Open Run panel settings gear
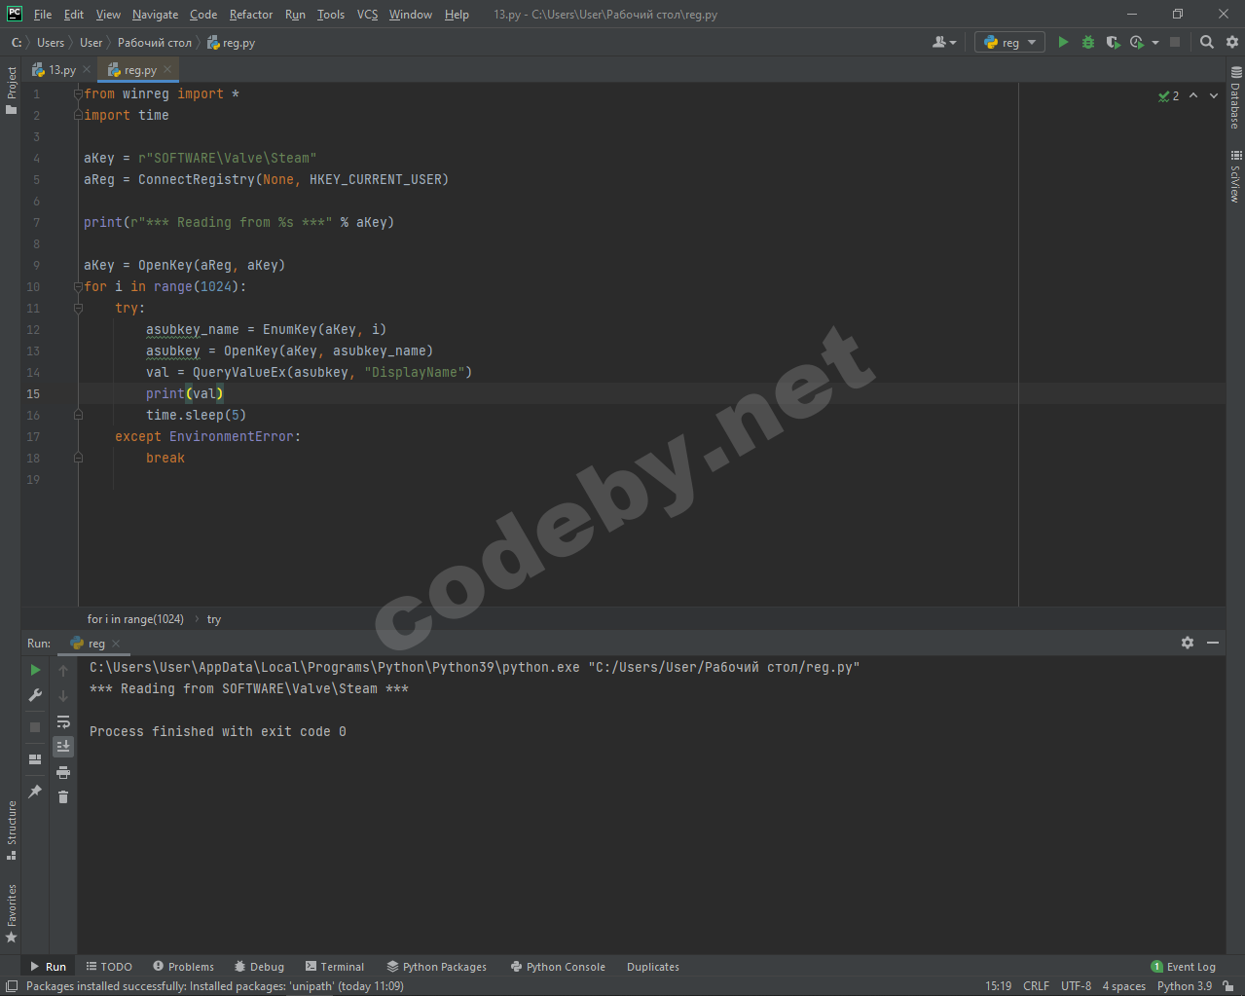The width and height of the screenshot is (1245, 996). tap(1188, 643)
